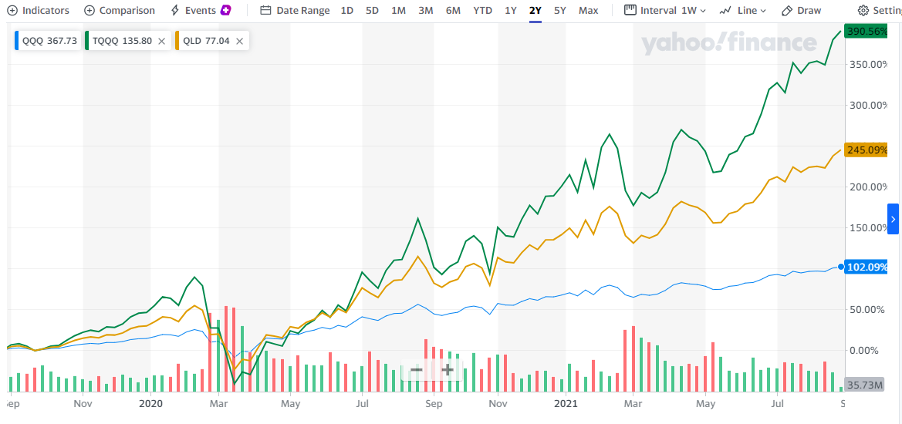The width and height of the screenshot is (902, 424).
Task: Open the Date Range picker
Action: pyautogui.click(x=295, y=10)
